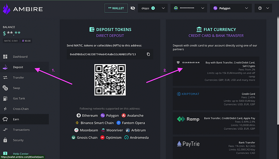Screen dimensions: 279x159
Task: Open Help Center link
Action: pyautogui.click(x=21, y=154)
